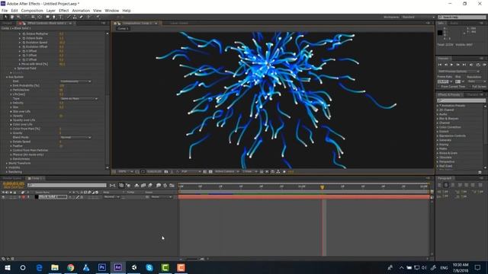Toggle loop option in Preview panel

478,65
